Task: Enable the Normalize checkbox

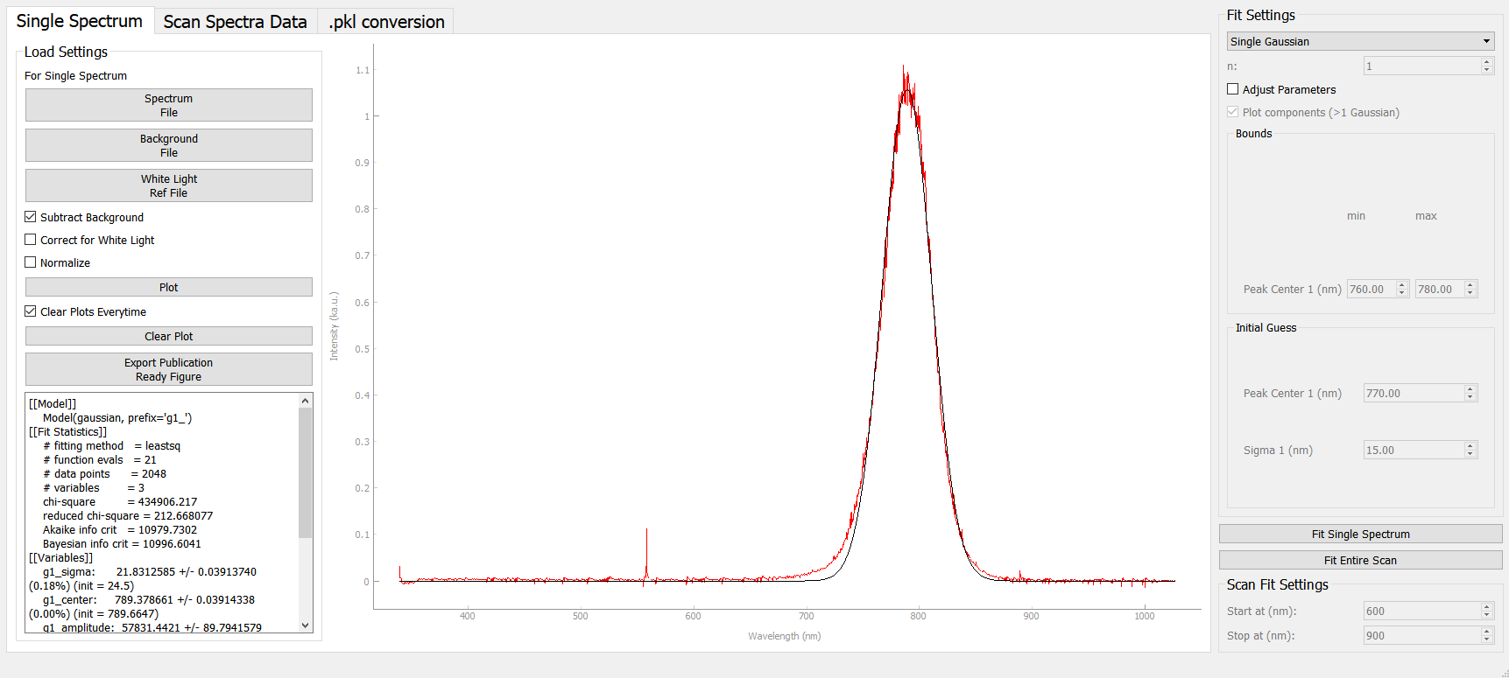Action: pyautogui.click(x=31, y=262)
